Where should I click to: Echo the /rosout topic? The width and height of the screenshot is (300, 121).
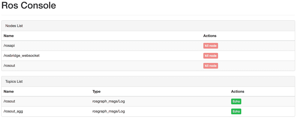236,101
